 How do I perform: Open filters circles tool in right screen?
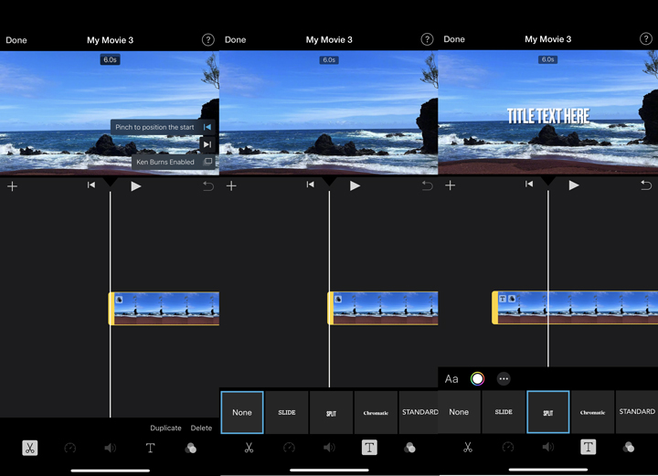pos(629,447)
